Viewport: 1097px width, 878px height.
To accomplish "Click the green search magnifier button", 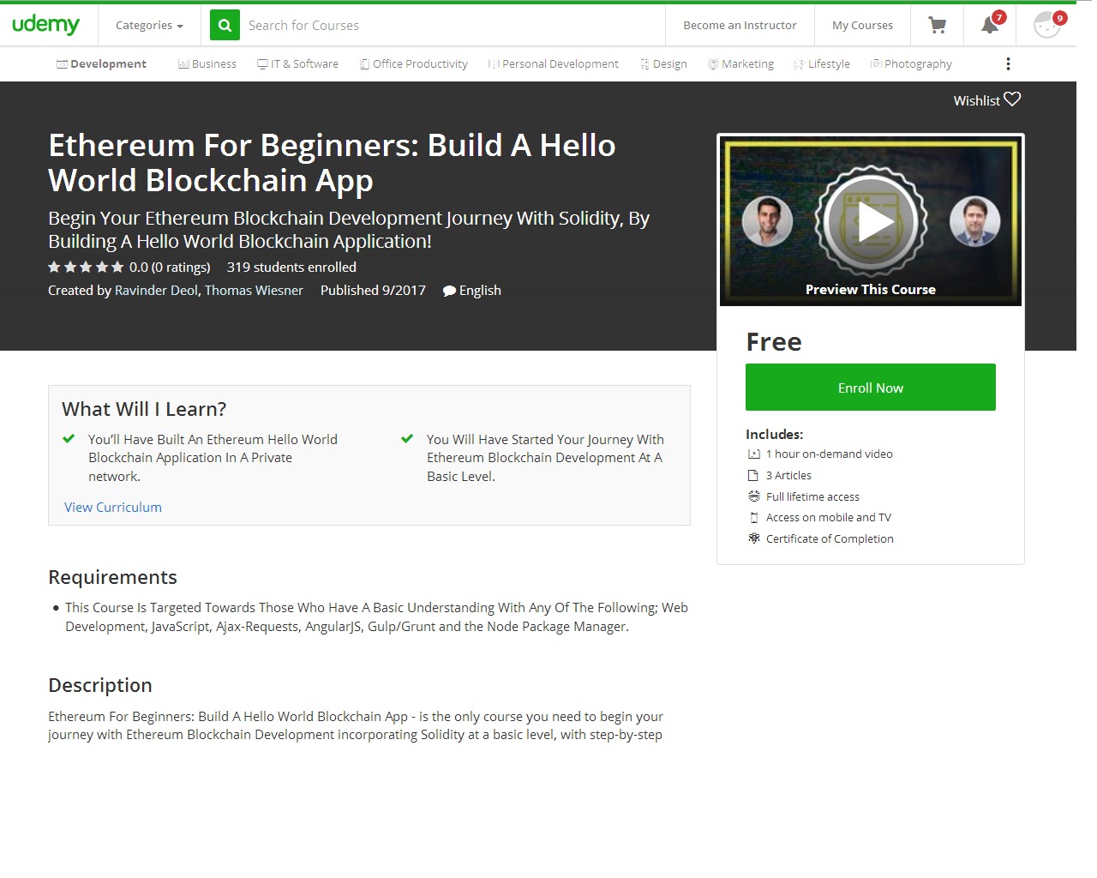I will (x=225, y=26).
